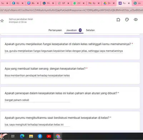Open the Setelan tab
The image size is (143, 140).
[90, 30]
